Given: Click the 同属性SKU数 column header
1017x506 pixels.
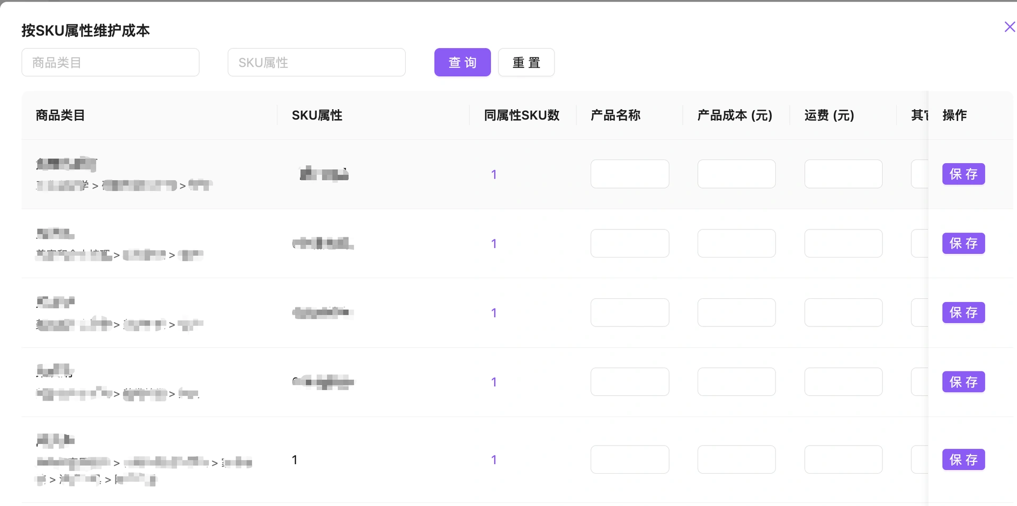Looking at the screenshot, I should 522,115.
